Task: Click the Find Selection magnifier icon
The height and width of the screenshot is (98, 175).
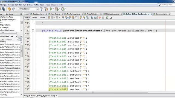Action: (63, 17)
